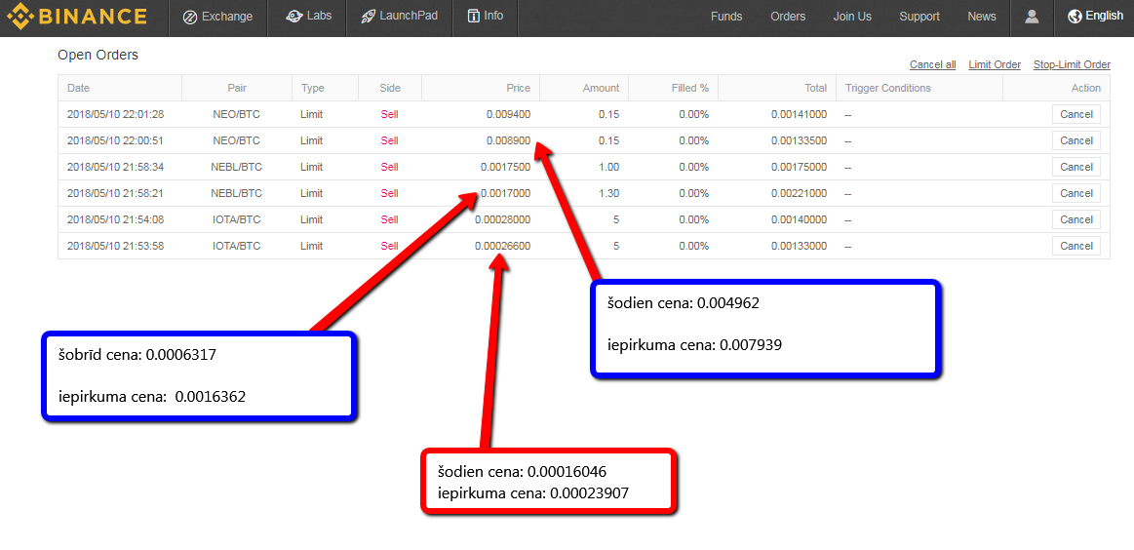Image resolution: width=1134 pixels, height=550 pixels.
Task: Click the date 2018/05/10 22:00:51
Action: [x=116, y=140]
